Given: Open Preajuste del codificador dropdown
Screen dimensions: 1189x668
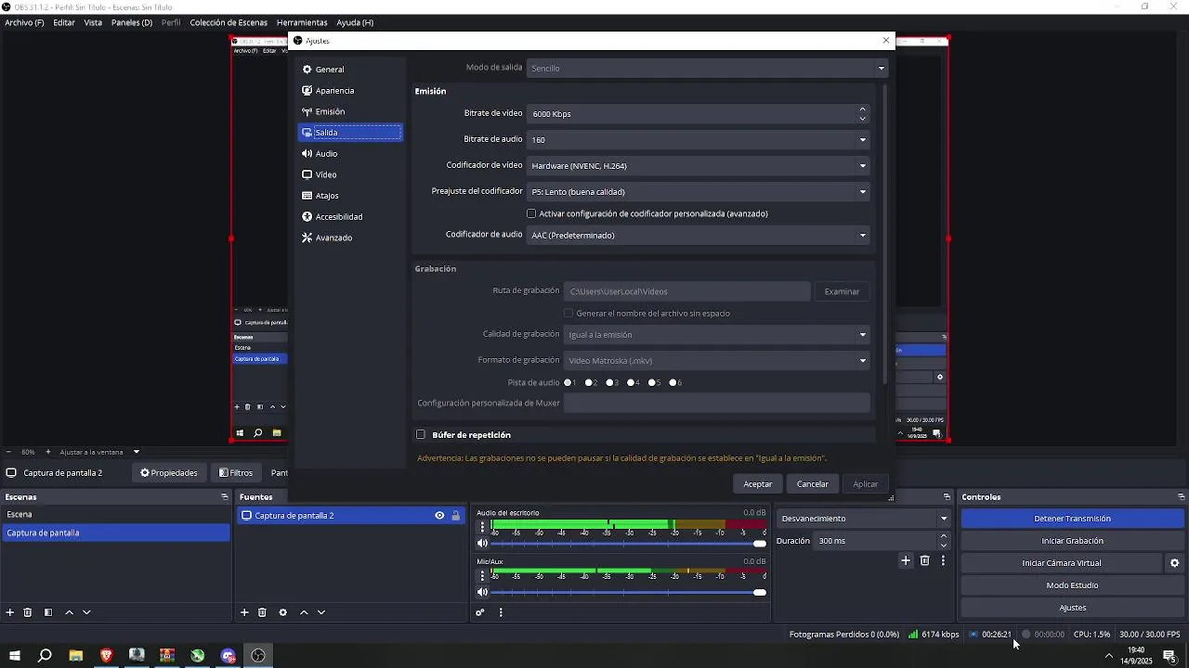Looking at the screenshot, I should pos(699,192).
